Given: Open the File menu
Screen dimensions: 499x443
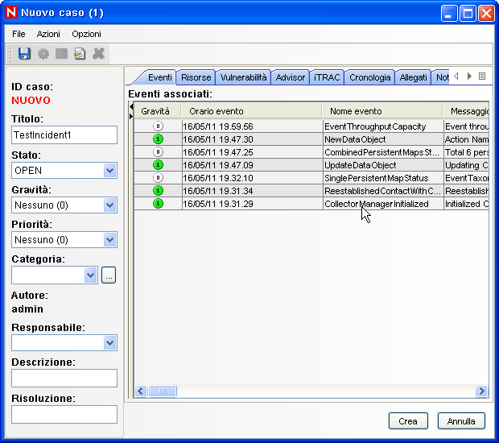Looking at the screenshot, I should pos(19,34).
